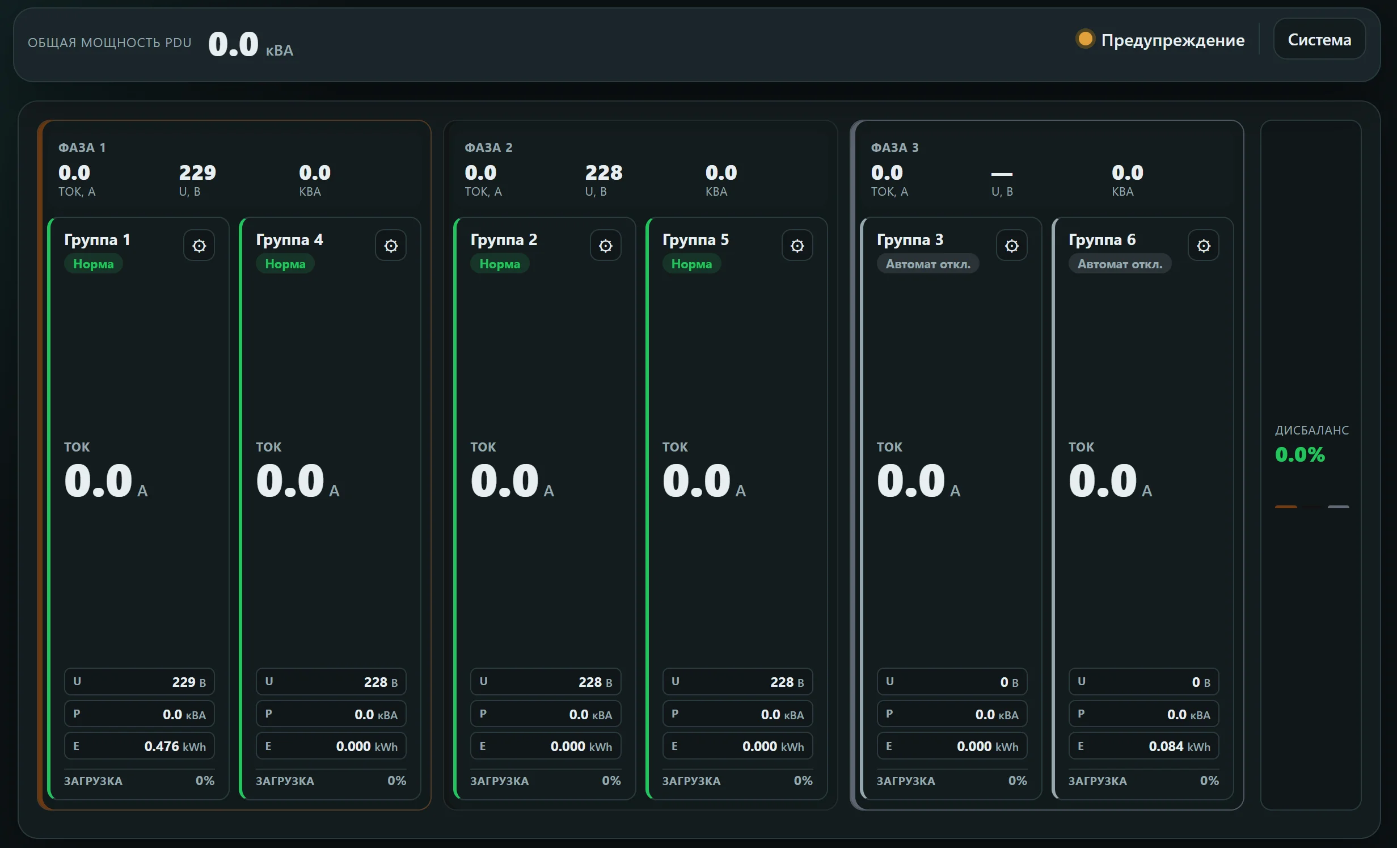
Task: Click the ФАЗА 3 header label
Action: click(894, 147)
